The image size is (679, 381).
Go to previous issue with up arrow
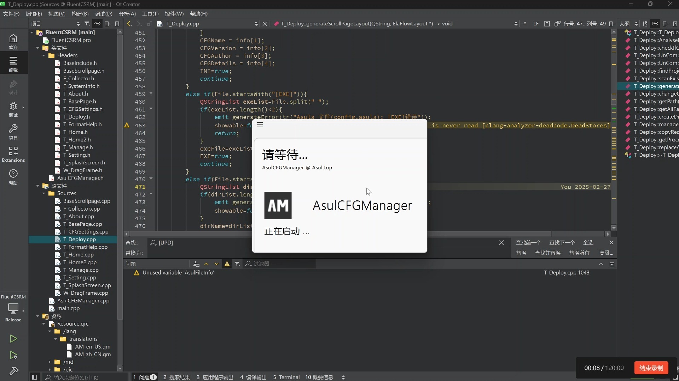click(207, 264)
